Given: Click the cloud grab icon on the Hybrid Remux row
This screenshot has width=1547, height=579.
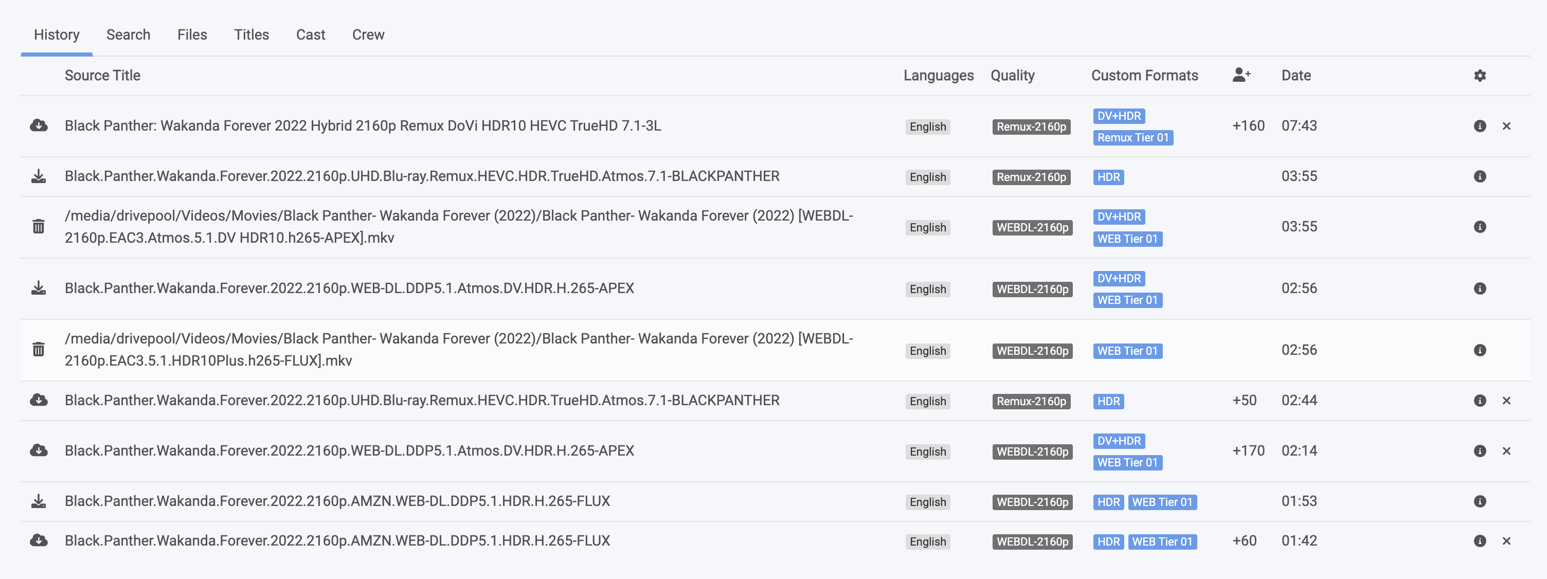Looking at the screenshot, I should 39,125.
